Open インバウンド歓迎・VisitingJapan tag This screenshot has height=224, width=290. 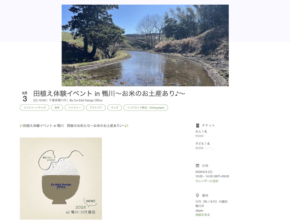click(x=146, y=108)
